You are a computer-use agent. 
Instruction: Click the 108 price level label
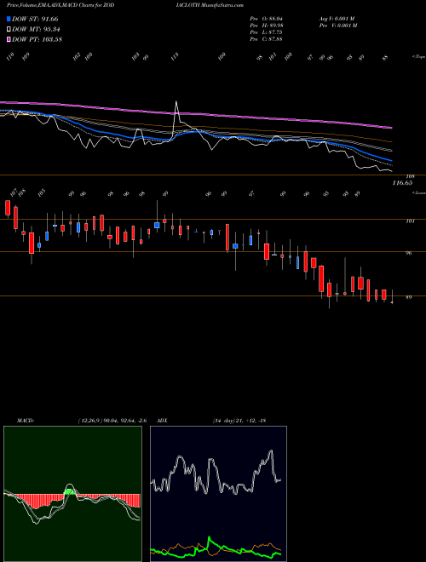pyautogui.click(x=410, y=177)
